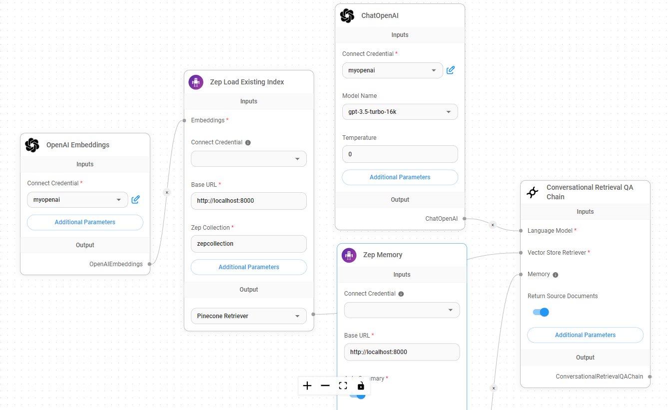Click the purple Zep Load Existing Index icon
This screenshot has width=671, height=410.
pos(196,82)
